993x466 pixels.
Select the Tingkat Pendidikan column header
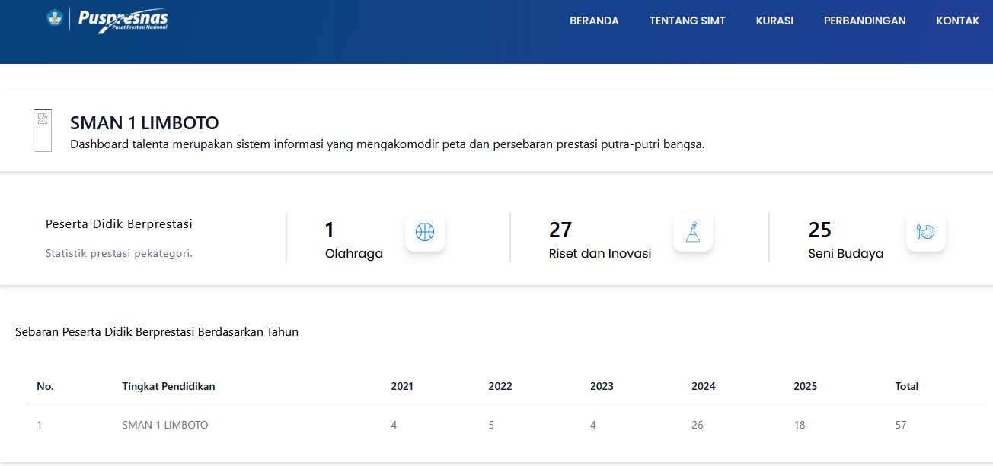coord(168,386)
